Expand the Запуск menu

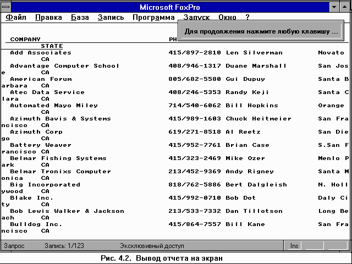point(196,18)
